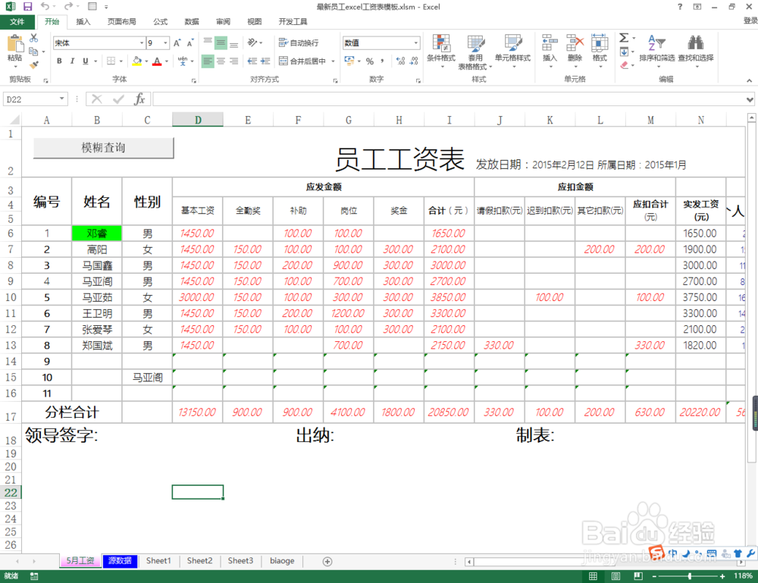
Task: Toggle italic formatting for selected cell
Action: coord(72,60)
